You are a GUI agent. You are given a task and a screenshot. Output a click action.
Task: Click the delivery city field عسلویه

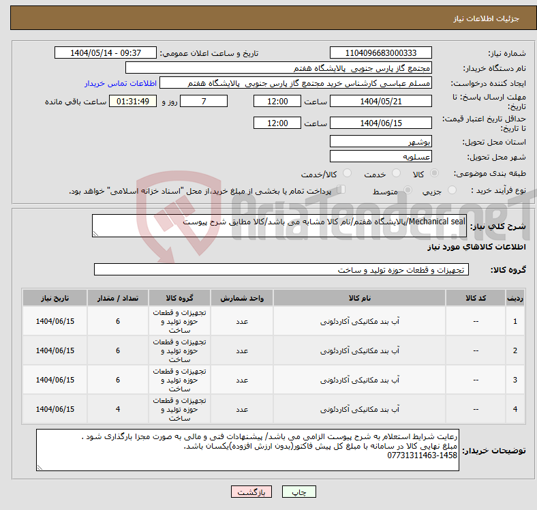(x=380, y=156)
